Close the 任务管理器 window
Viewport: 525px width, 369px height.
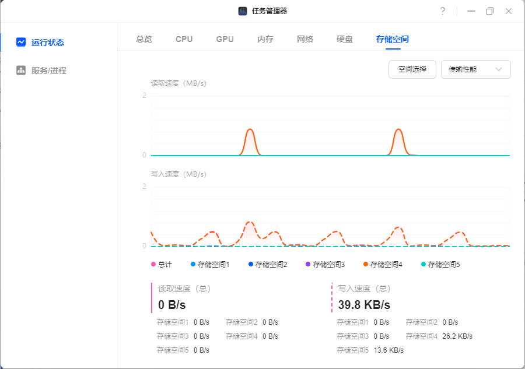(509, 11)
